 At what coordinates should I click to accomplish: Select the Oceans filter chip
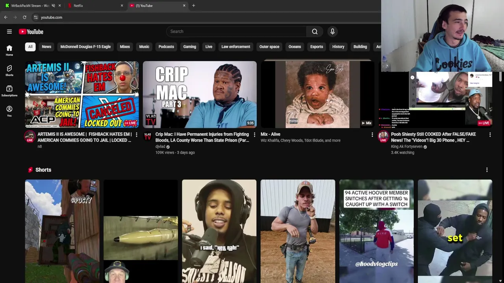coord(295,47)
